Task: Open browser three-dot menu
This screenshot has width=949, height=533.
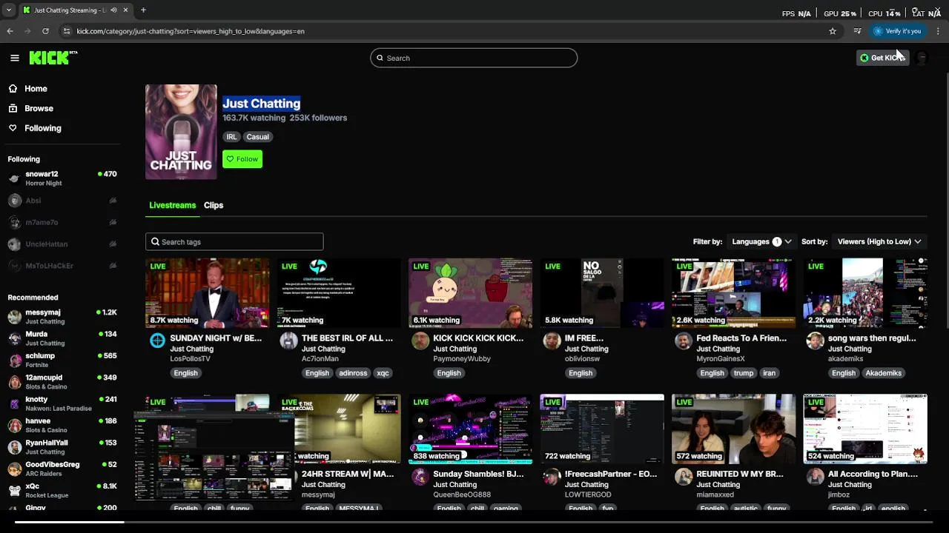Action: click(938, 31)
